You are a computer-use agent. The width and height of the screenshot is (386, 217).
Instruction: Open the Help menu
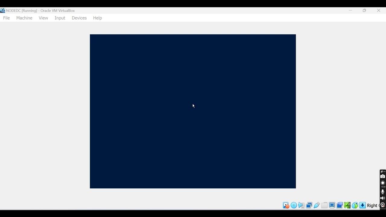[x=97, y=18]
